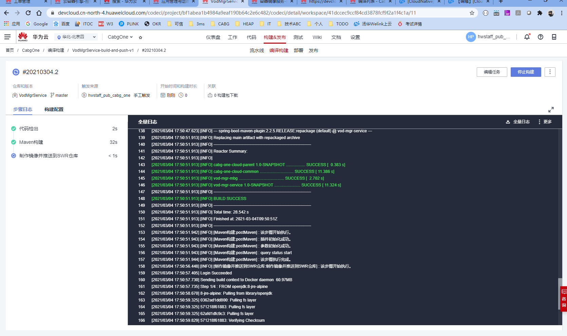Open the hamburger navigation menu

[x=7, y=37]
